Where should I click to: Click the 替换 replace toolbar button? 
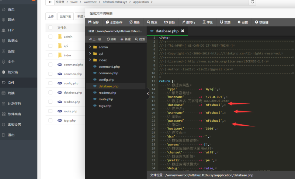click(x=169, y=22)
